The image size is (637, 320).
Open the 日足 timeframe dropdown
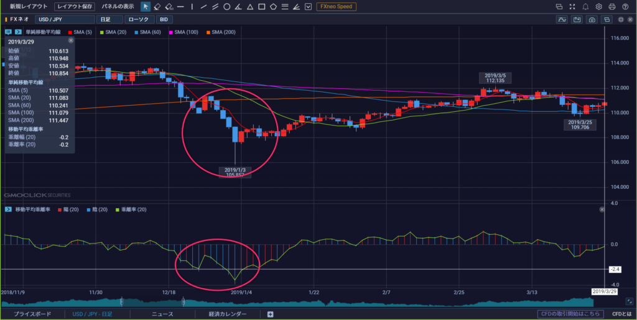109,19
